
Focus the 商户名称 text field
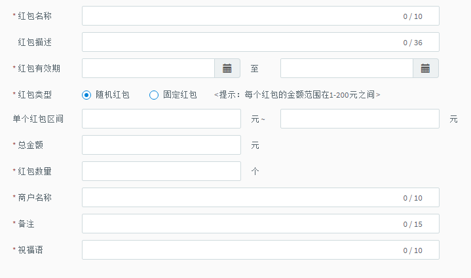[x=261, y=197]
